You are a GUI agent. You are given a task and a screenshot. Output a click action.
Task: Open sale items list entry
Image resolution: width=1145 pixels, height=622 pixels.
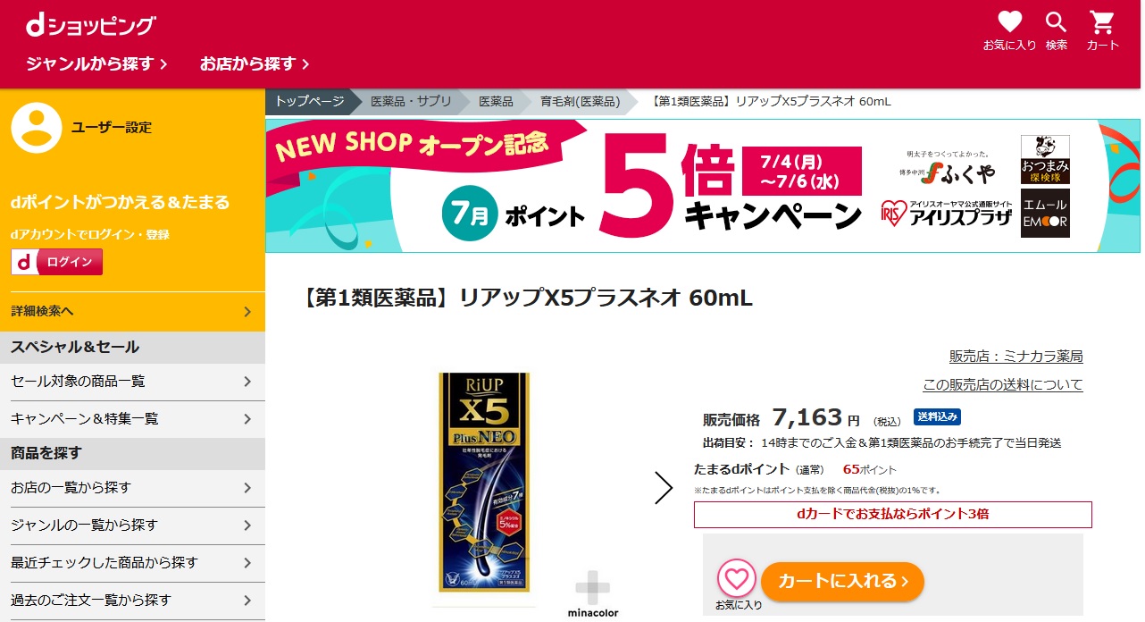[132, 382]
